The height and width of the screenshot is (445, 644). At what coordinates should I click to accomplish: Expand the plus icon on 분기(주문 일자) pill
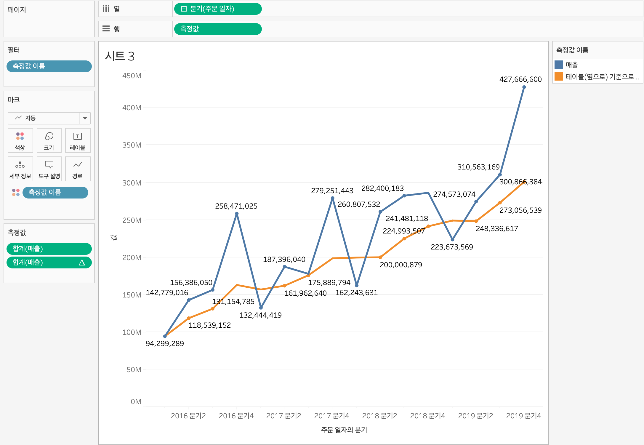[x=184, y=9]
